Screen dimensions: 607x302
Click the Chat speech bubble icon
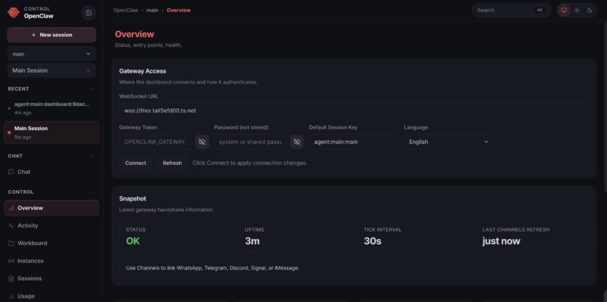pos(11,172)
